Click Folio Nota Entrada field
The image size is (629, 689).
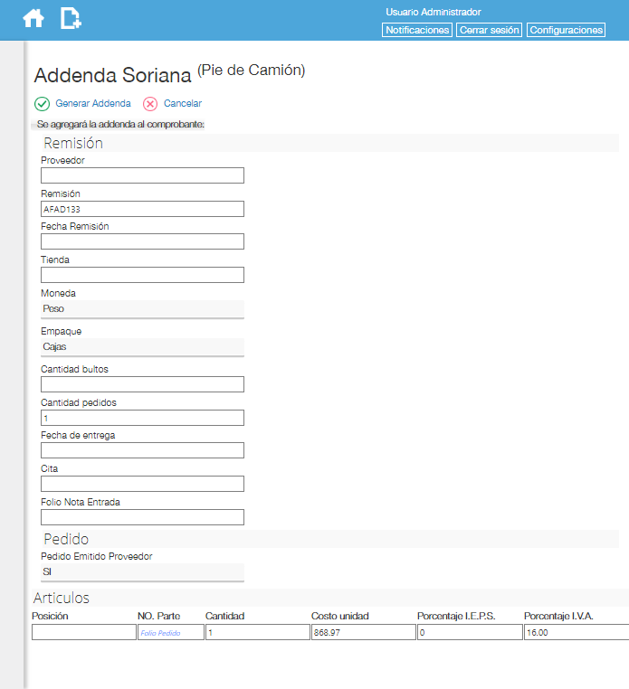[142, 517]
